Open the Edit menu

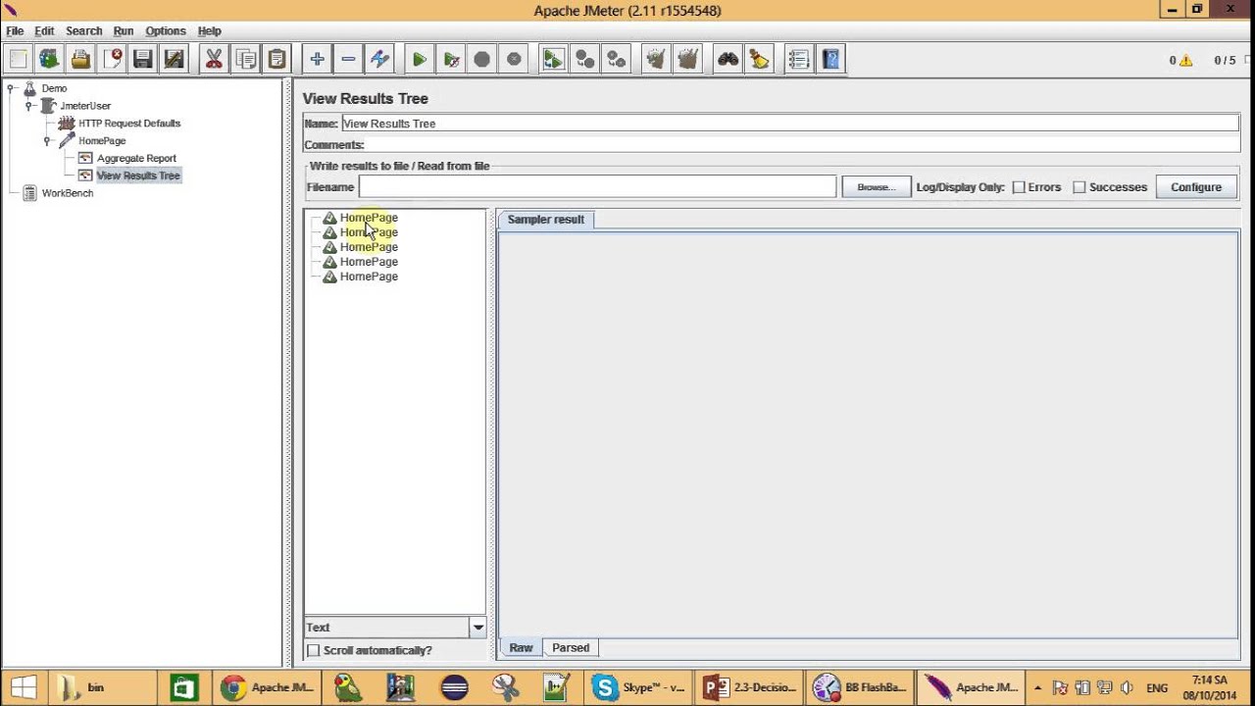(44, 31)
